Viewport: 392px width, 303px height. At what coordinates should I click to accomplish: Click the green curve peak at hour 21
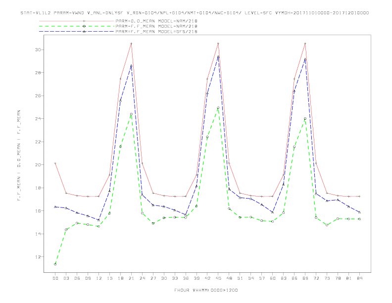(131, 114)
